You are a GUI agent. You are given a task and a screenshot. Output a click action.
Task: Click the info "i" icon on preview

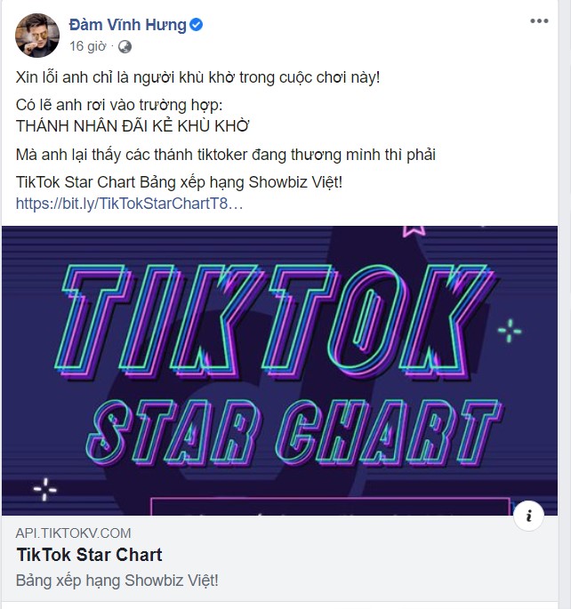[x=528, y=515]
